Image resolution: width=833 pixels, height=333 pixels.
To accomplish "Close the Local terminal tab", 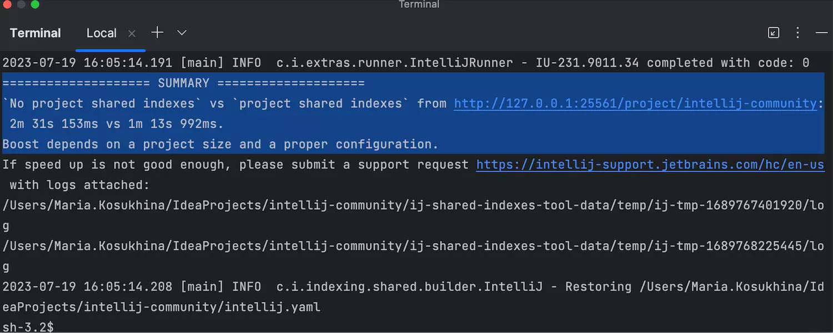I will click(x=132, y=34).
